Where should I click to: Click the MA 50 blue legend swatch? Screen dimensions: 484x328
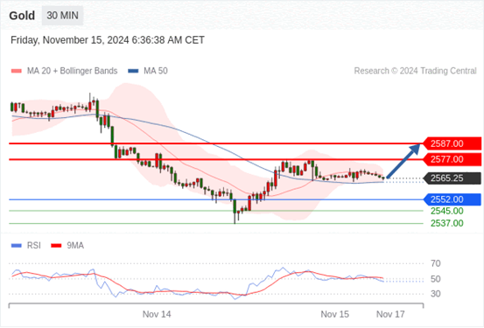[x=133, y=71]
